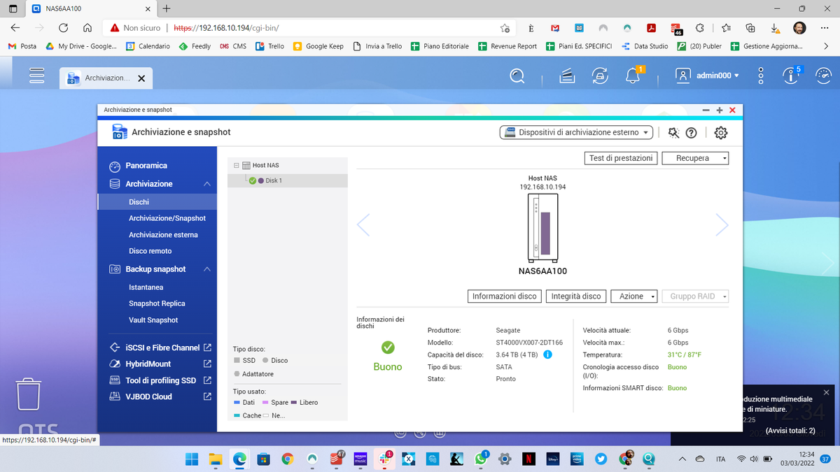Select Panoramica in the sidebar
840x472 pixels.
click(146, 166)
